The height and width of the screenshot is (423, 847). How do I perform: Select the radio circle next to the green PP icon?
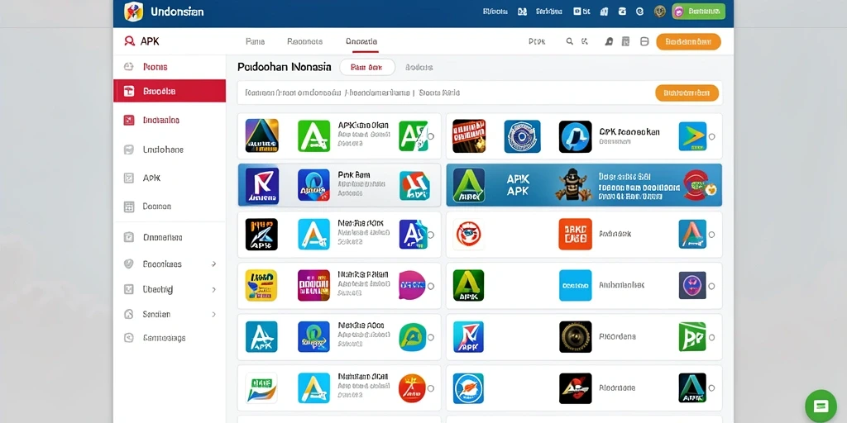coord(711,337)
